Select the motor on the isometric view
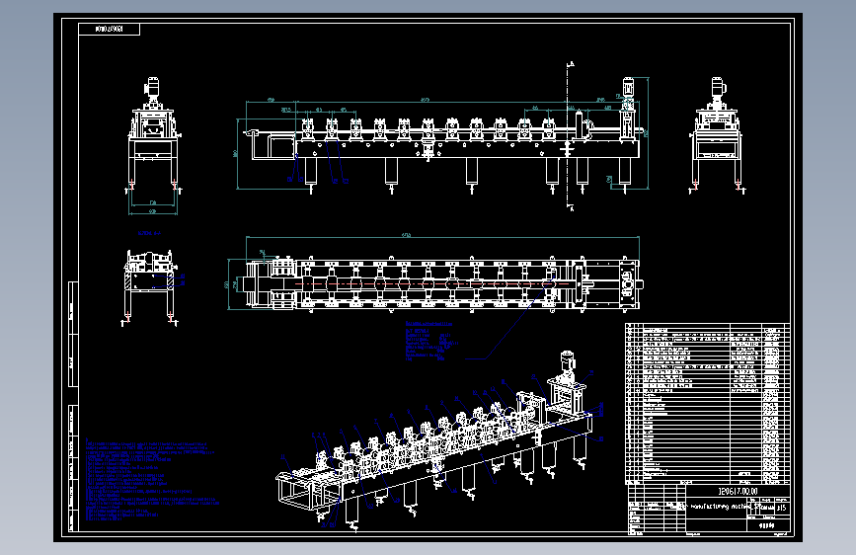Screen dimensions: 856x555 pos(569,362)
